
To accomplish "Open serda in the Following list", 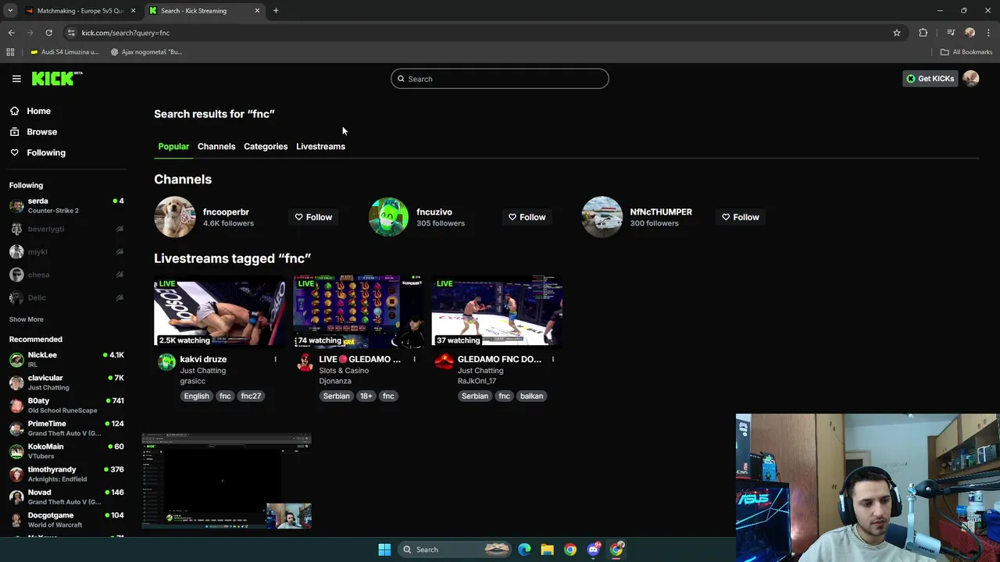I will click(66, 205).
